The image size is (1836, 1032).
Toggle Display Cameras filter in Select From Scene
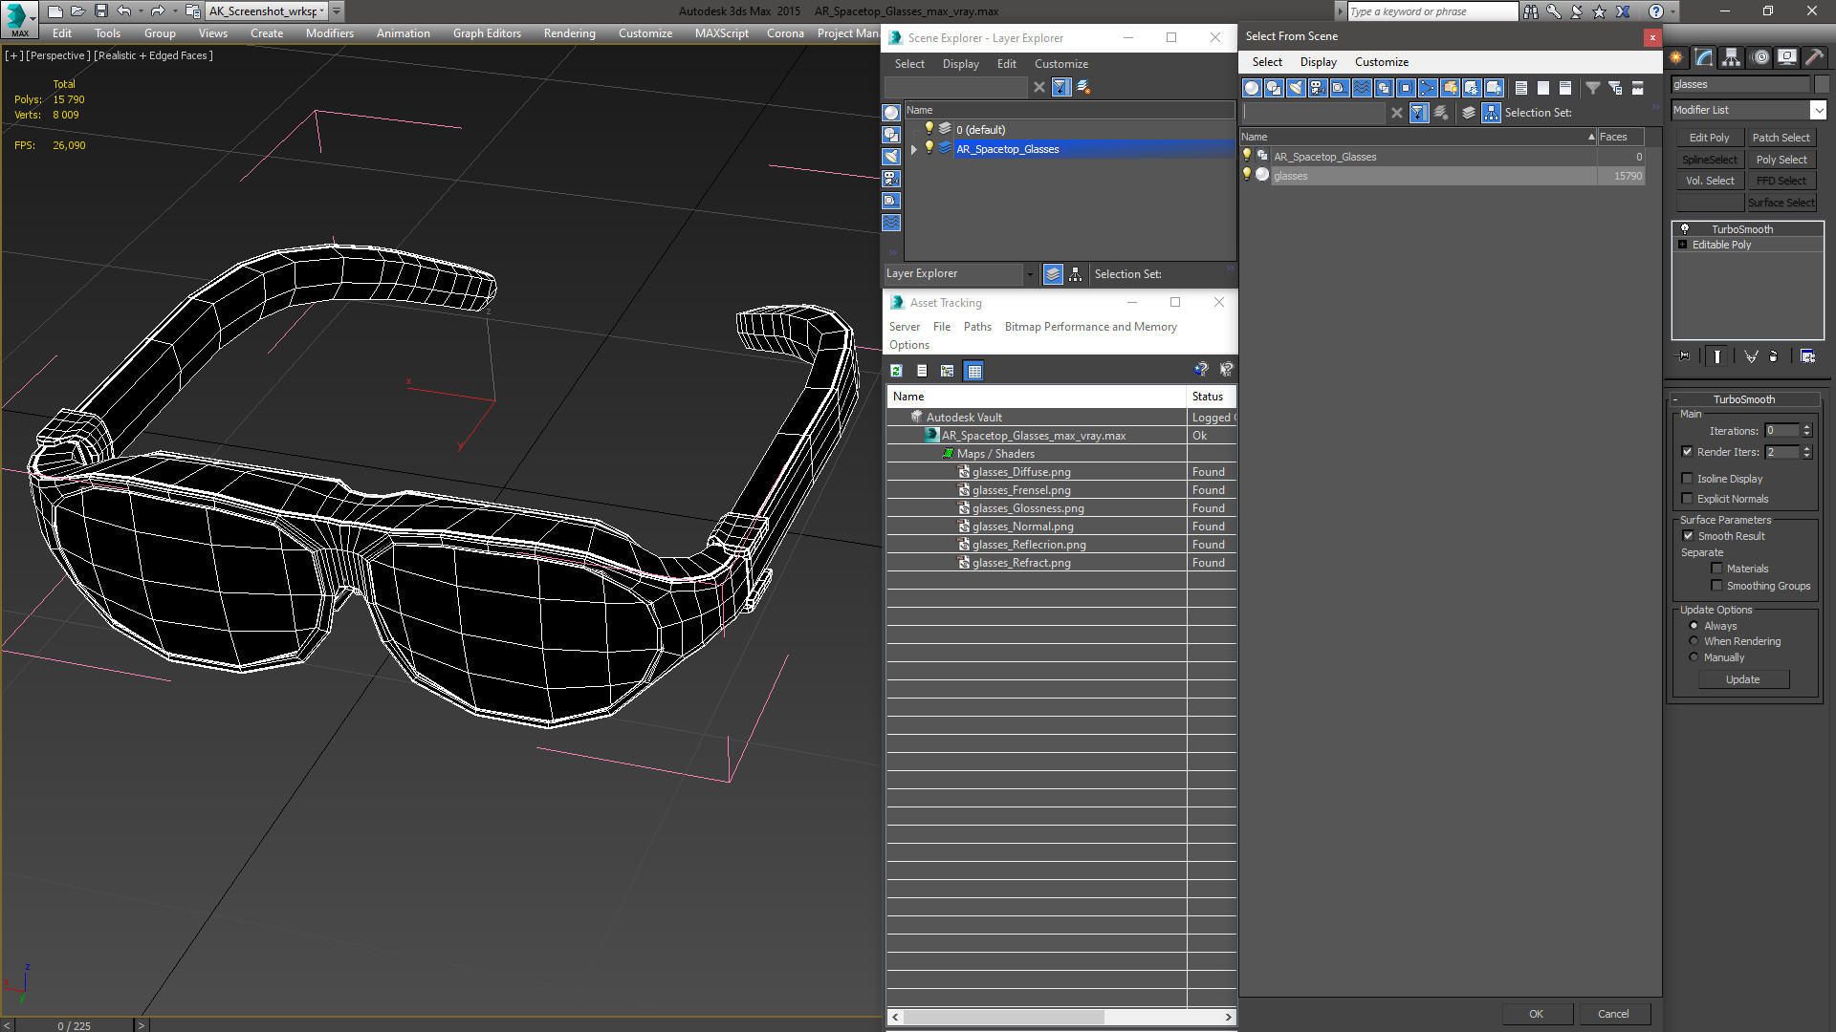[x=1318, y=88]
